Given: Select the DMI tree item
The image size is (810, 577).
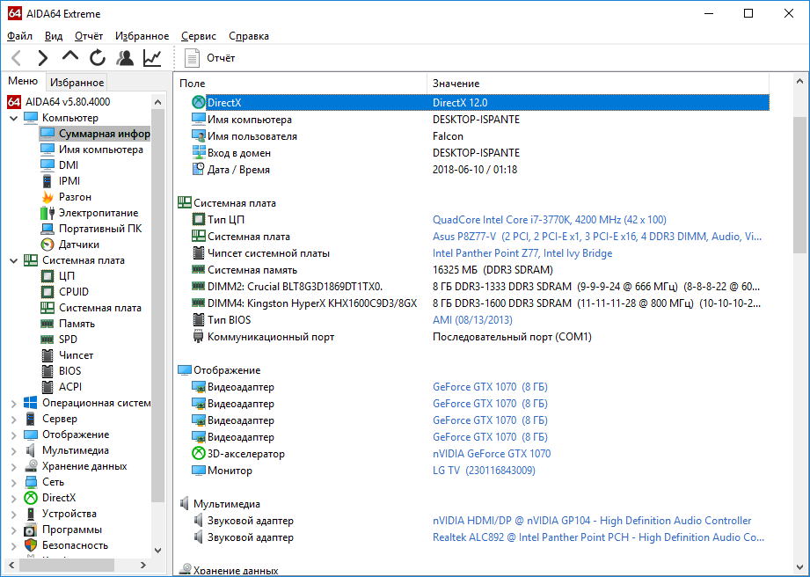Looking at the screenshot, I should (69, 165).
